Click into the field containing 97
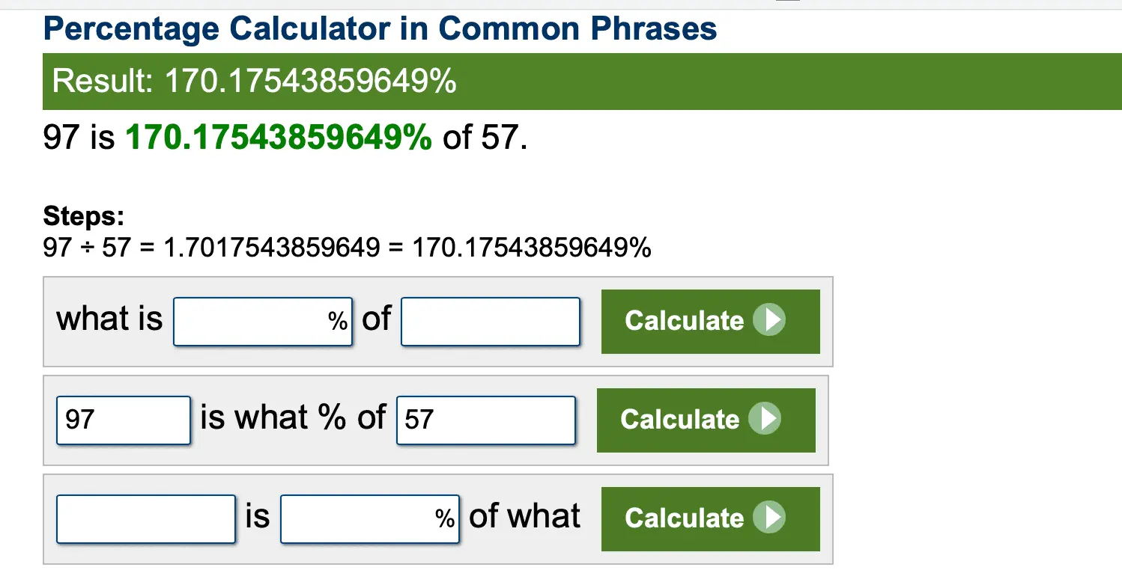 124,420
